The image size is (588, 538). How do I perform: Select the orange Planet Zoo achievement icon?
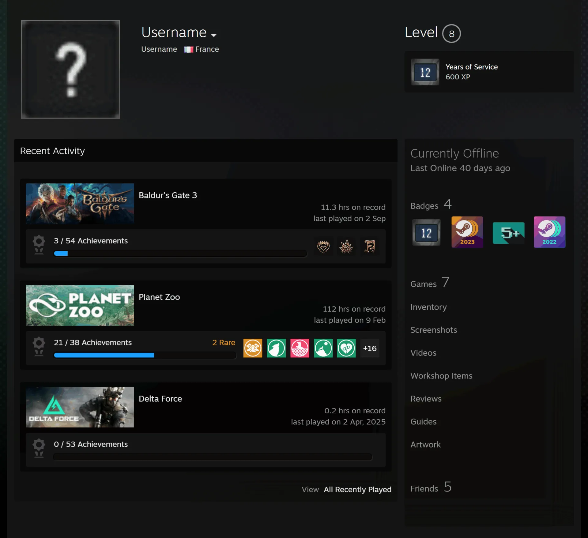point(253,348)
